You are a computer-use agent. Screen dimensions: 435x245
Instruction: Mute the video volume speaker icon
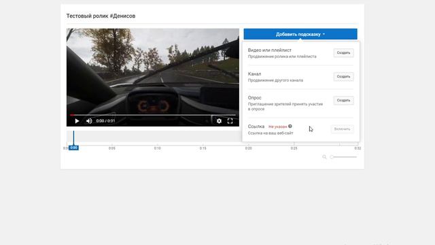89,121
